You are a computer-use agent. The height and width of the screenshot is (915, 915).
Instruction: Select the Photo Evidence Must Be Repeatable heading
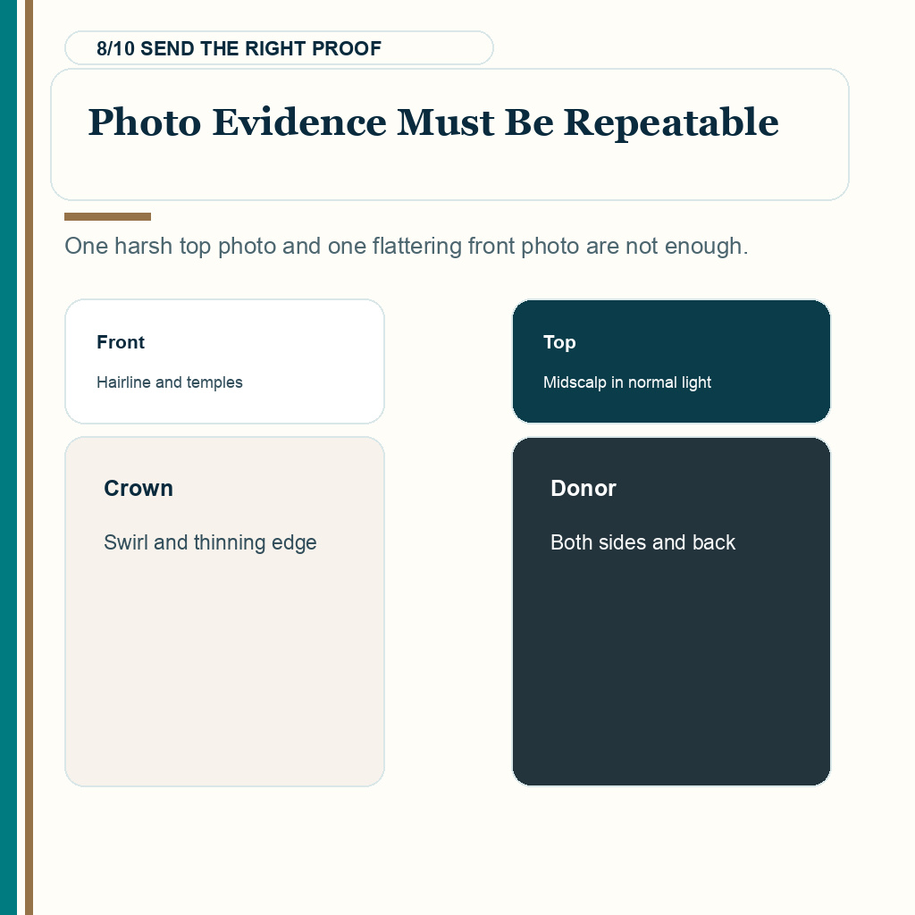tap(433, 122)
